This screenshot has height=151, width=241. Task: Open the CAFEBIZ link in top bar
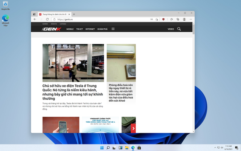tap(63, 24)
